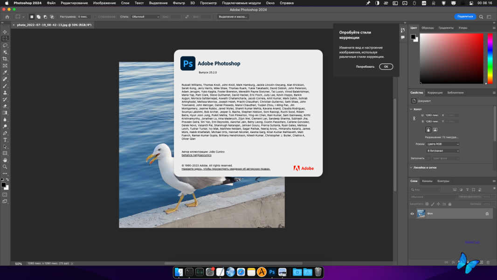Screen dimensions: 497x280
Task: Open the Color panel flyout menu
Action: tap(494, 28)
